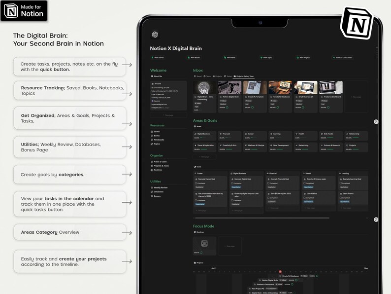Viewport: 391px width, 294px height.
Task: Click the Side Hustle area card icon
Action: 322,134
